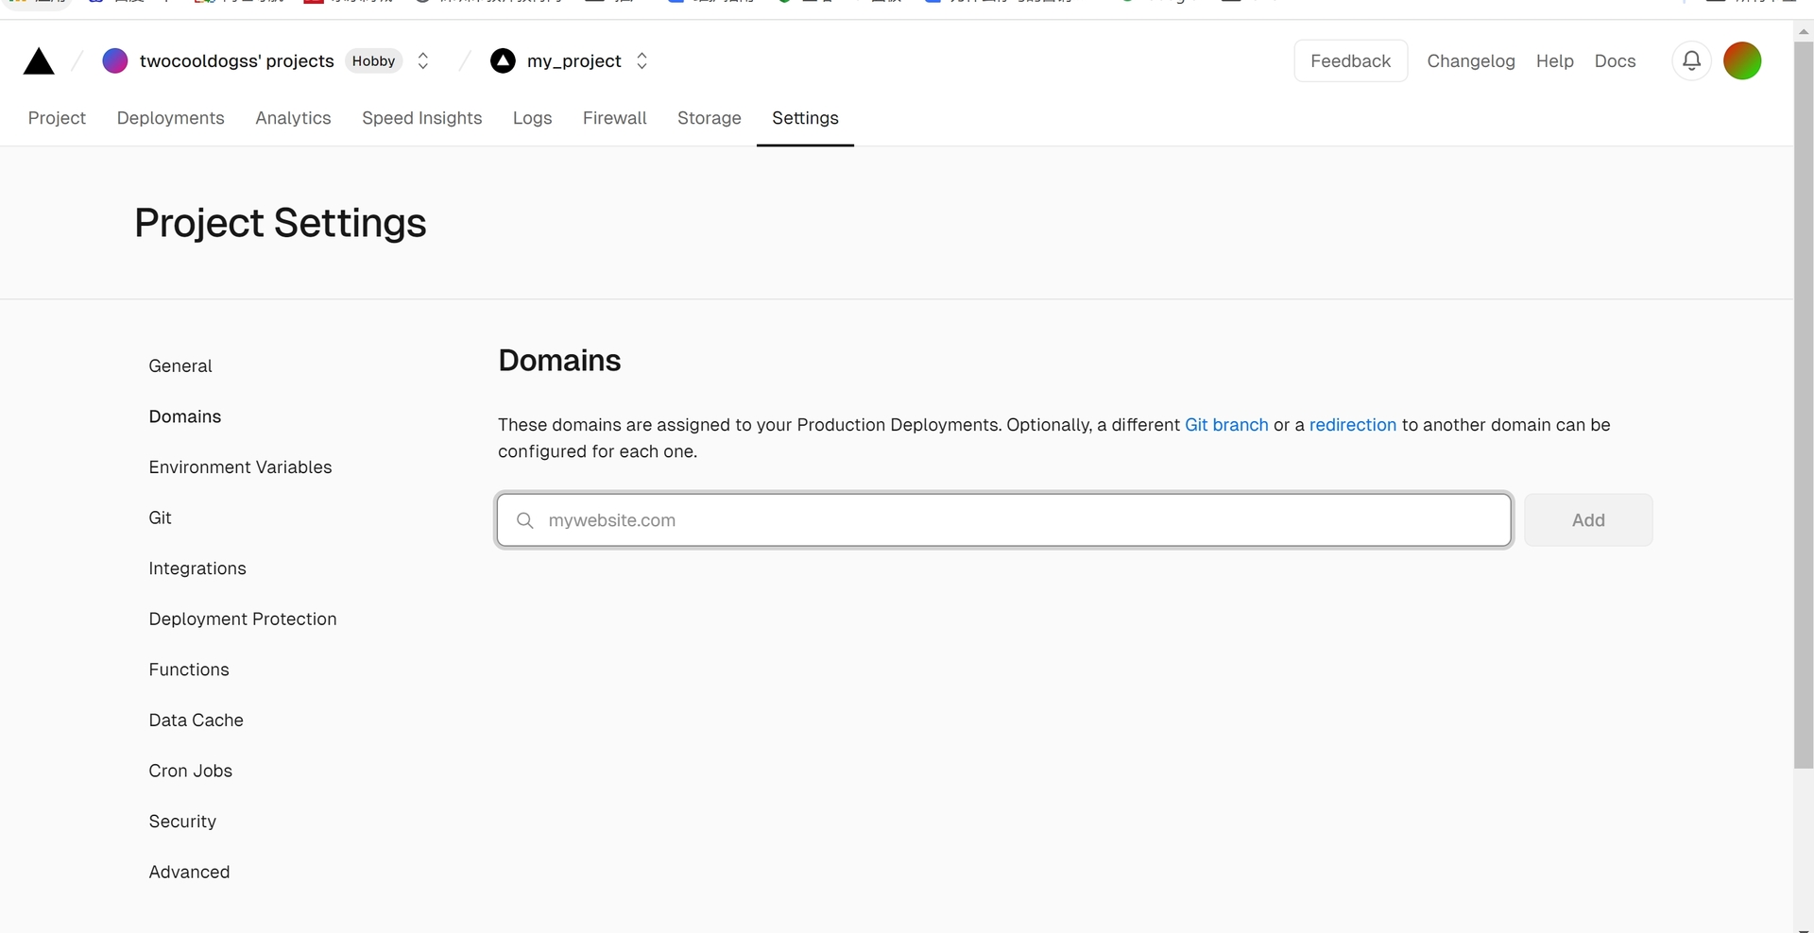The width and height of the screenshot is (1814, 933).
Task: Click the Hobby plan badge
Action: [x=373, y=61]
